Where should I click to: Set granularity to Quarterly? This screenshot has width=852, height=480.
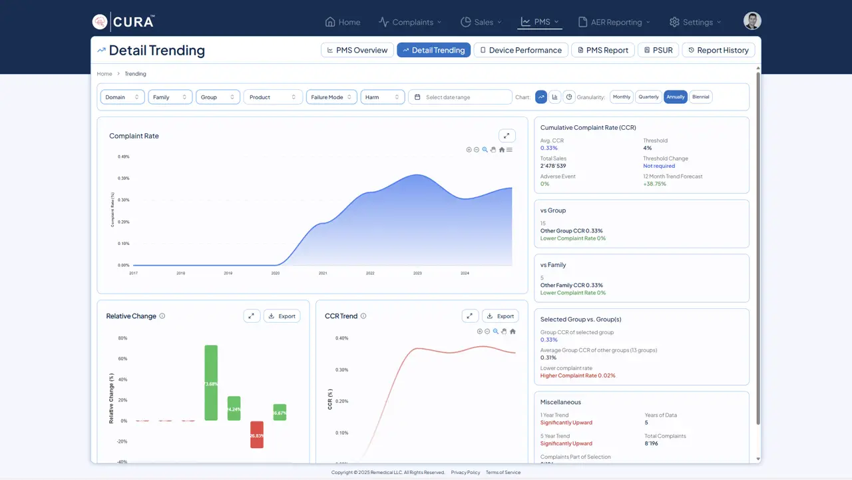pyautogui.click(x=648, y=97)
